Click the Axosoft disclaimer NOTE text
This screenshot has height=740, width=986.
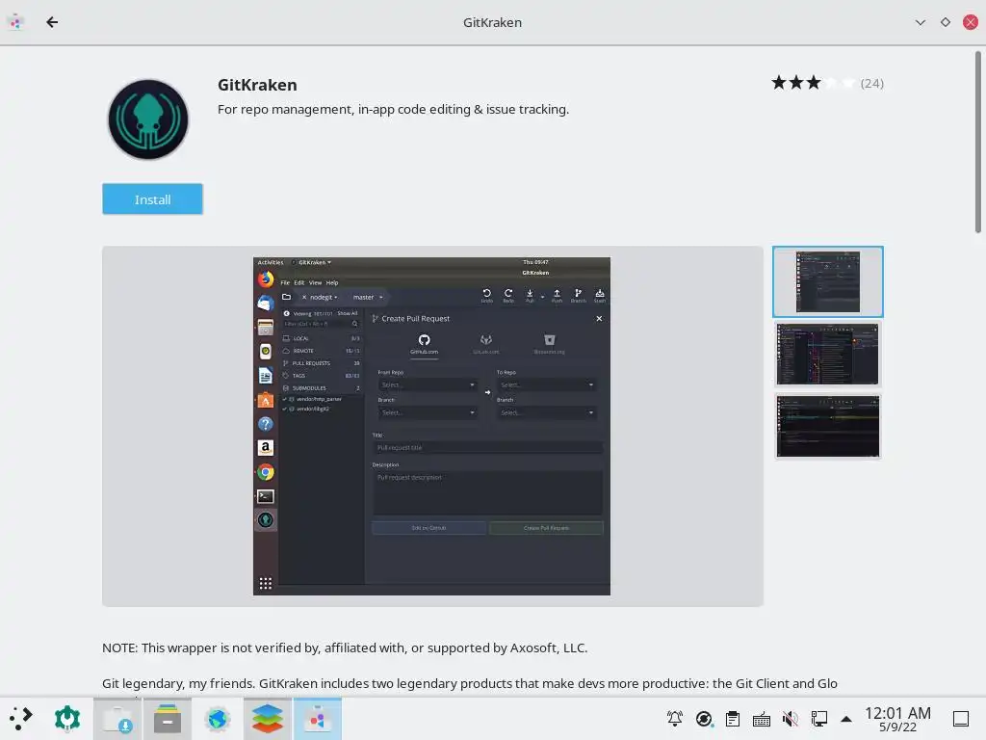(x=345, y=648)
